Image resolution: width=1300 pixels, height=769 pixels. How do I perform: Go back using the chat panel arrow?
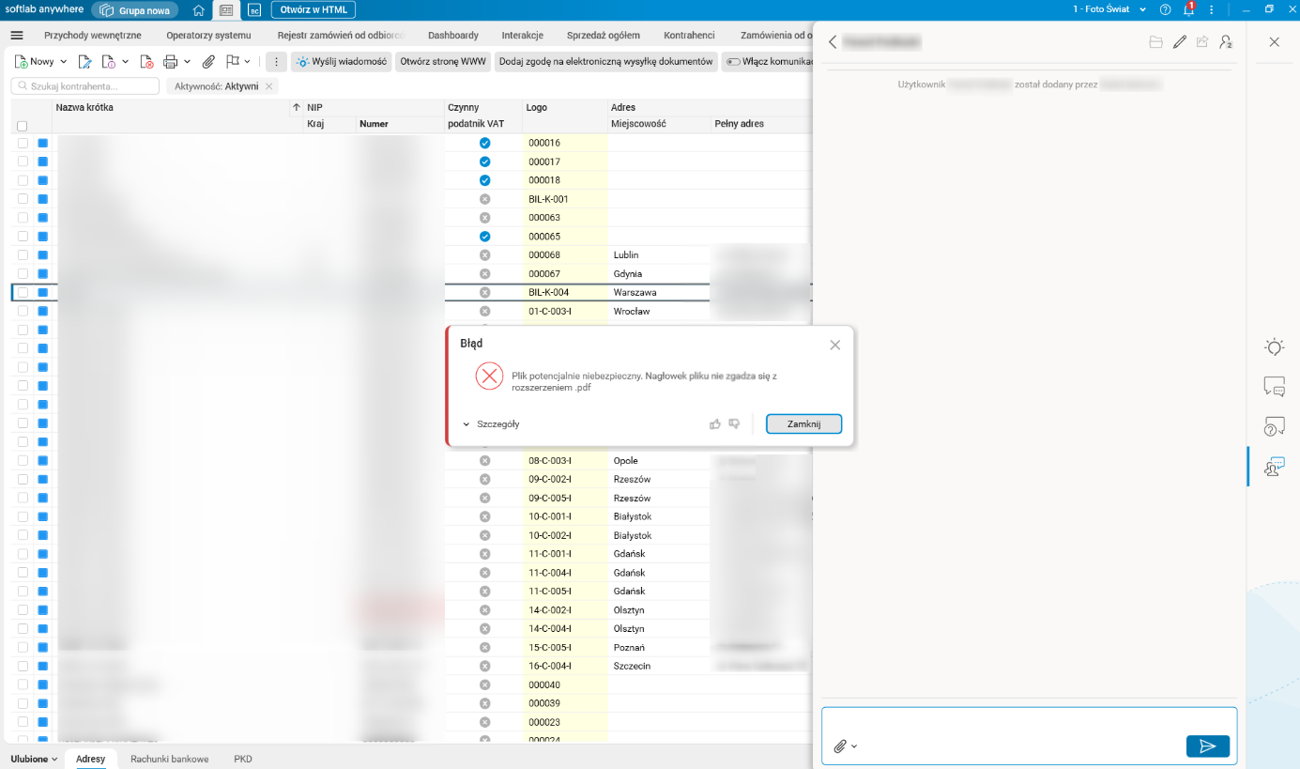[x=833, y=42]
